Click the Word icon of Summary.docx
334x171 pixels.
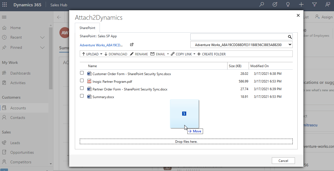coord(89,96)
